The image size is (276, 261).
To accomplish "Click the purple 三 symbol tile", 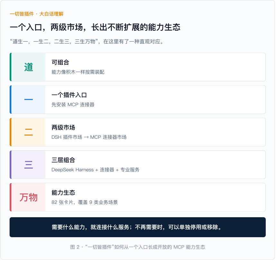I will 28,165.
